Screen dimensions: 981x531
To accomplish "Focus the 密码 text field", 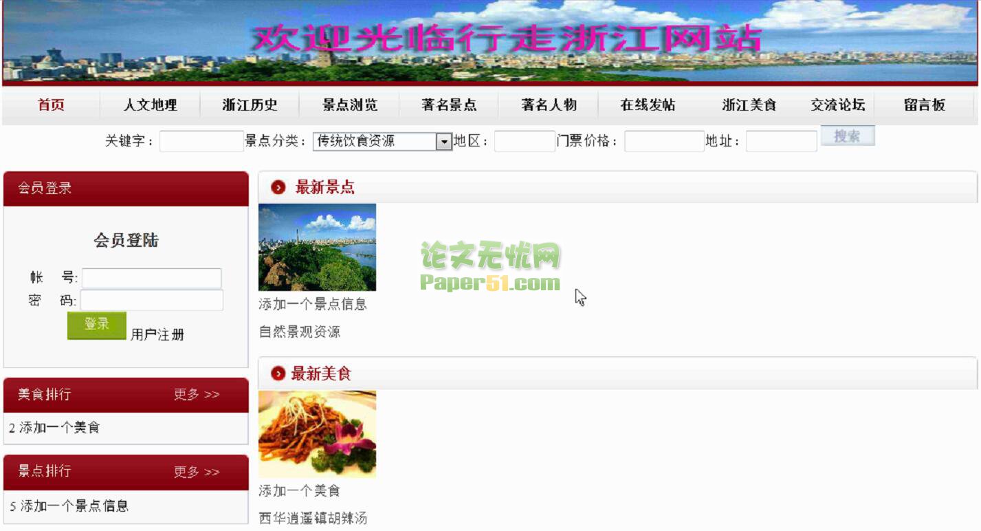I will (152, 301).
